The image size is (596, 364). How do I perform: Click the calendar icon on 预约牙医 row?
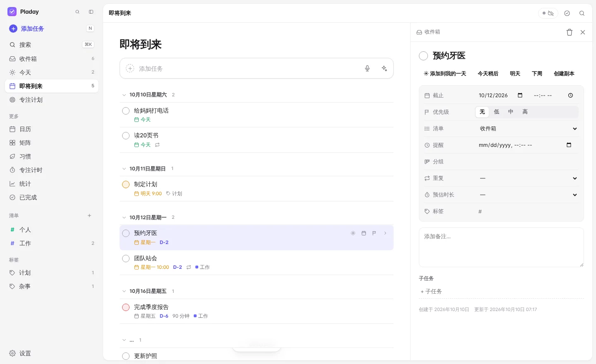pyautogui.click(x=364, y=233)
